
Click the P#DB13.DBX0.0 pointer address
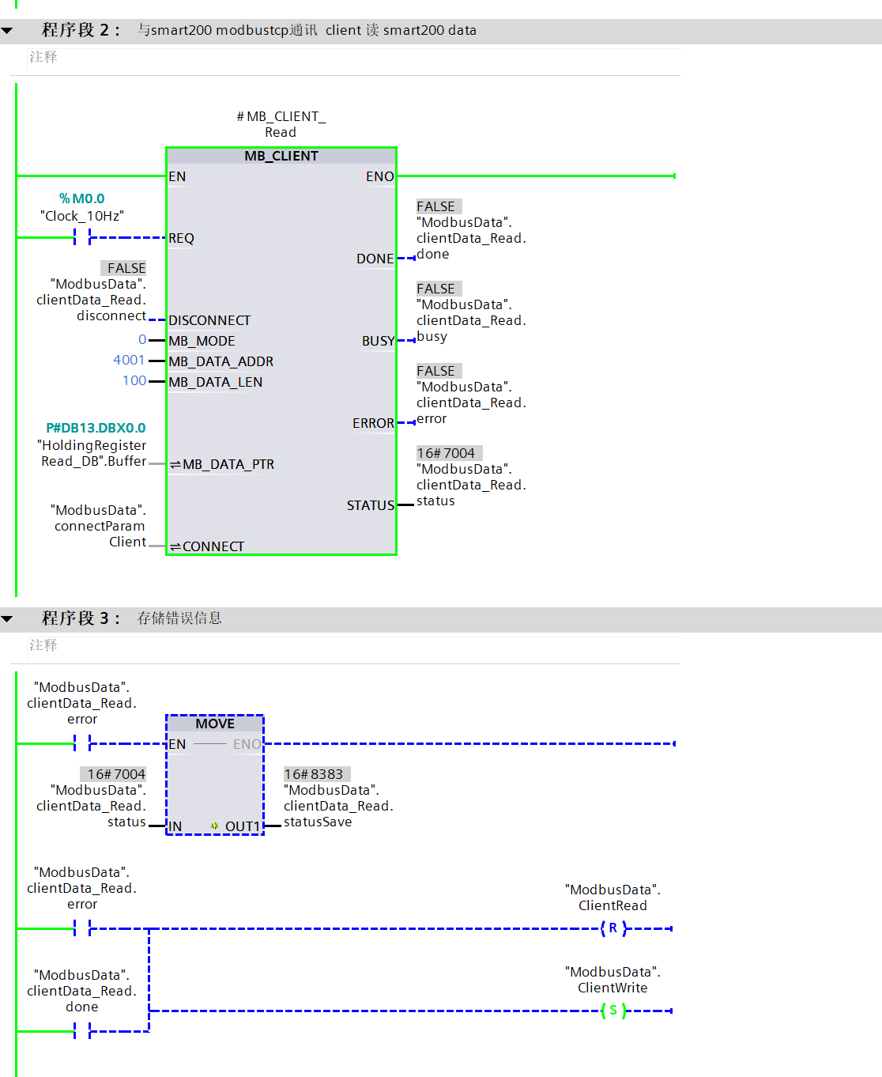pyautogui.click(x=96, y=428)
